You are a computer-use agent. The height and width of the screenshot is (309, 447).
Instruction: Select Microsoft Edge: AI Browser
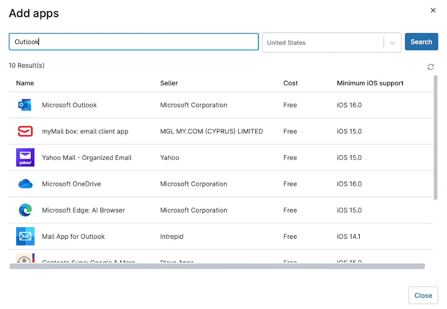83,210
